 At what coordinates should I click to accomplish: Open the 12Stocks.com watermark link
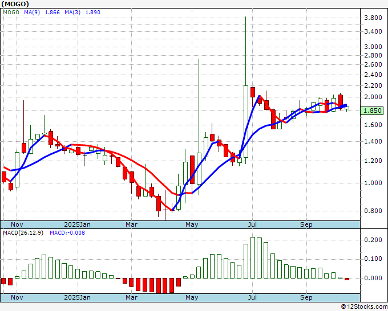pos(363,306)
